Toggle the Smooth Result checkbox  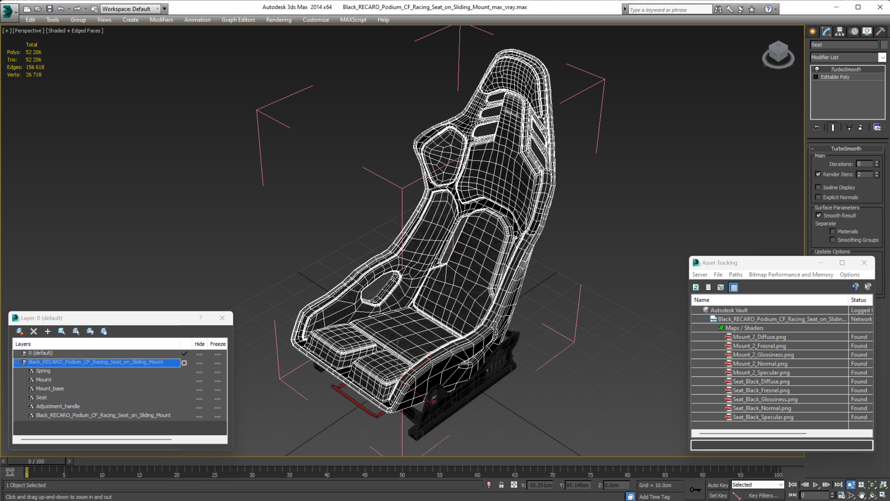coord(819,215)
